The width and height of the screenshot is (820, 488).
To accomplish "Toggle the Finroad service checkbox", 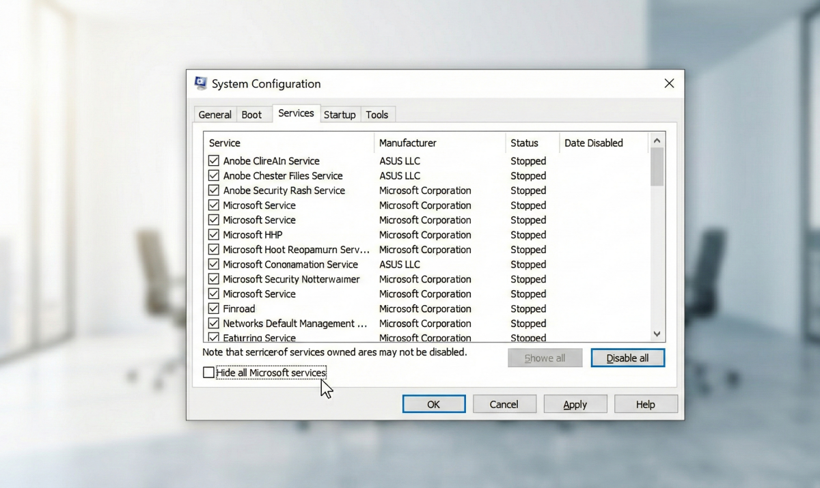I will [213, 308].
